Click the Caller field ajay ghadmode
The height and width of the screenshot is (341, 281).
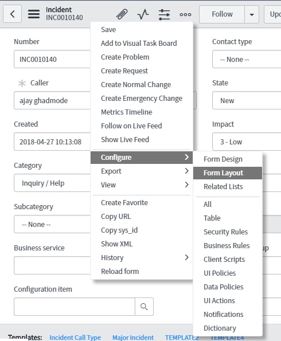click(52, 100)
